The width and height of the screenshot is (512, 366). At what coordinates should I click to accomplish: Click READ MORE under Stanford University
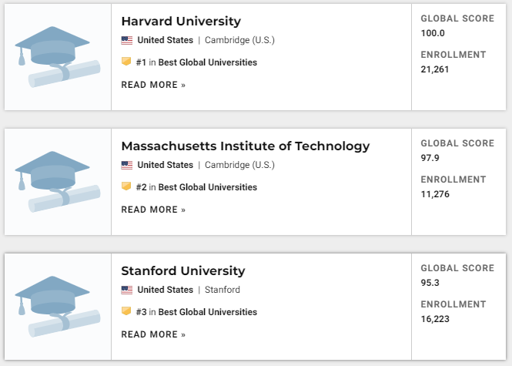(x=153, y=334)
